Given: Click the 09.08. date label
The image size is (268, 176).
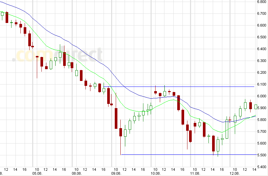Looking at the screenshot, I should pyautogui.click(x=116, y=174).
